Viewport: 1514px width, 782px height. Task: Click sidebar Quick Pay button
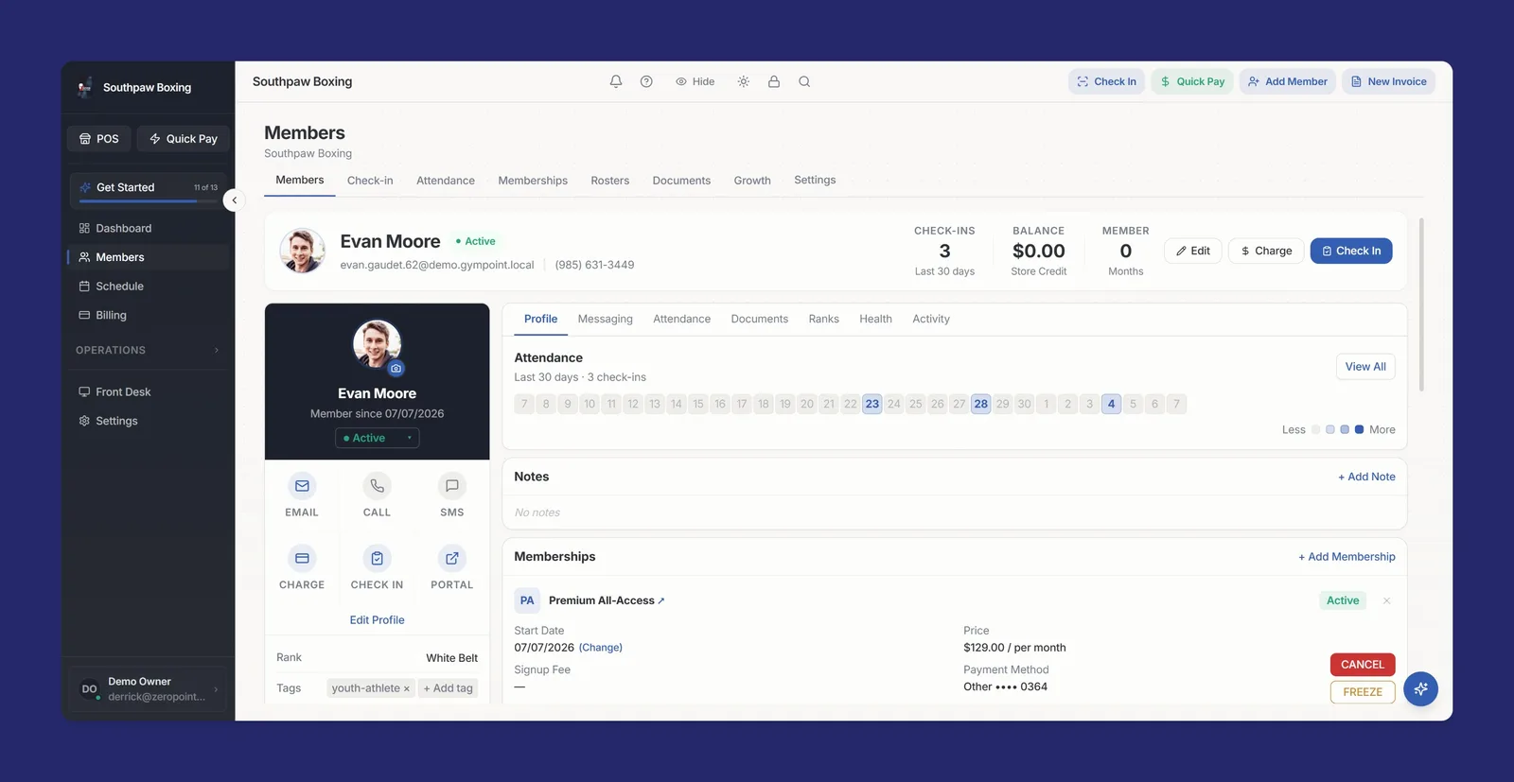coord(184,138)
